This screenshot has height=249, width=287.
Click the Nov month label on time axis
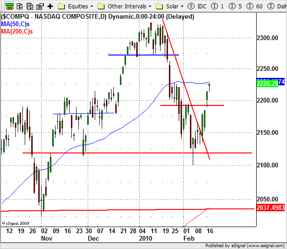tap(47, 238)
